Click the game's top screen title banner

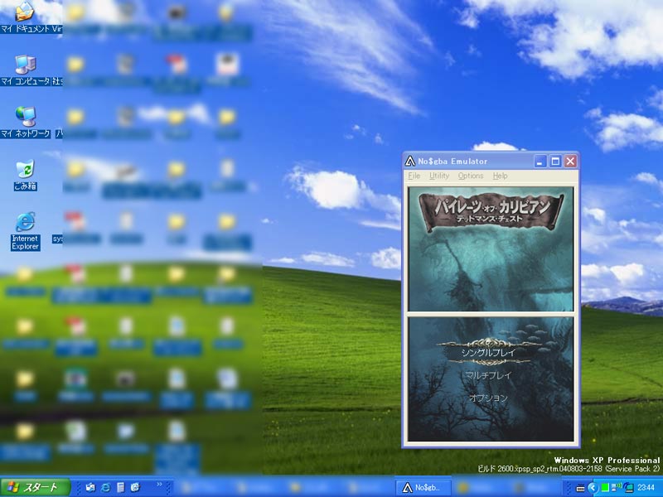(491, 211)
